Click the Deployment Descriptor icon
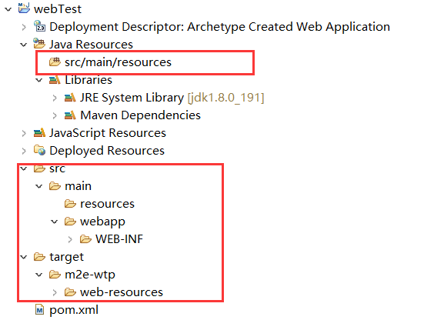 pyautogui.click(x=39, y=26)
